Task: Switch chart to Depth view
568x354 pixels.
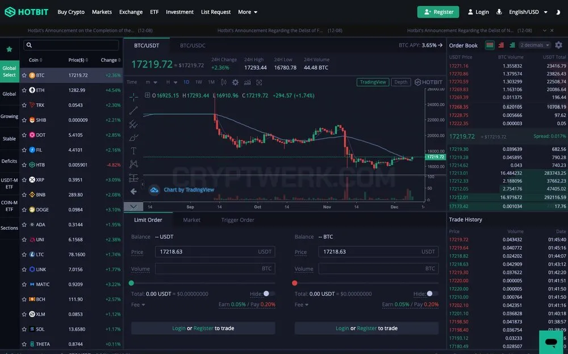Action: pos(400,82)
